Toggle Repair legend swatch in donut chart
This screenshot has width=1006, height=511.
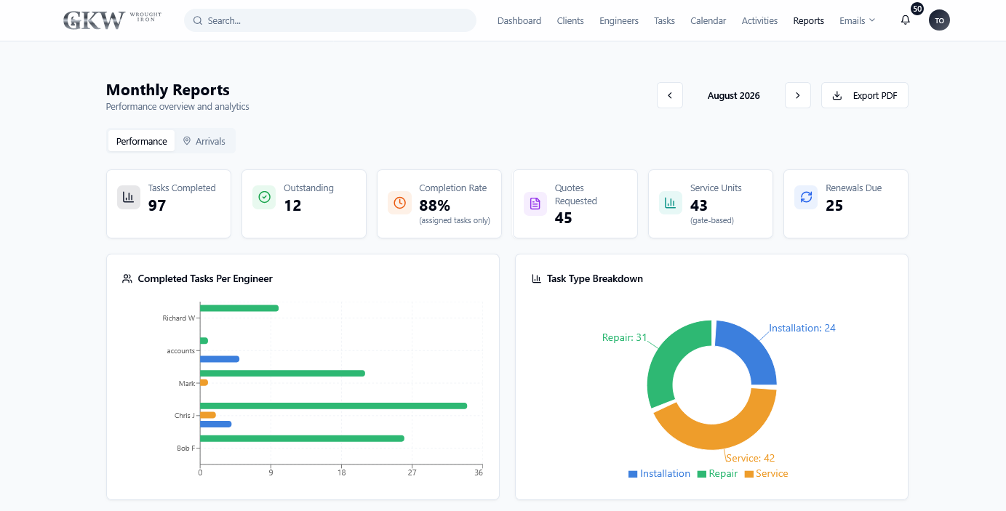(x=702, y=474)
